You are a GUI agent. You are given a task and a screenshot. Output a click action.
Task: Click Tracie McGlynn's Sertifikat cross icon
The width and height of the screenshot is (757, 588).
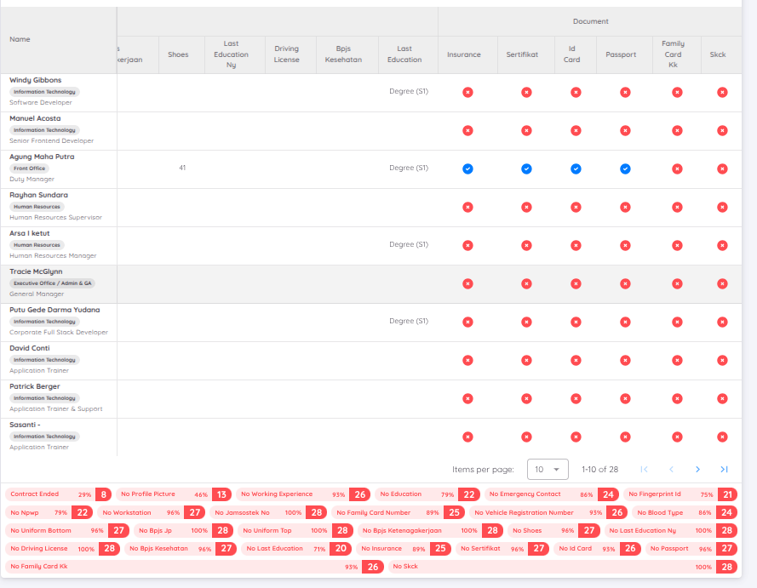point(526,283)
